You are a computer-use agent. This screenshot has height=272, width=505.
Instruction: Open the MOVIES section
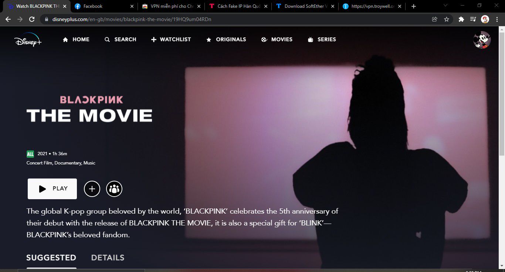[x=277, y=40]
